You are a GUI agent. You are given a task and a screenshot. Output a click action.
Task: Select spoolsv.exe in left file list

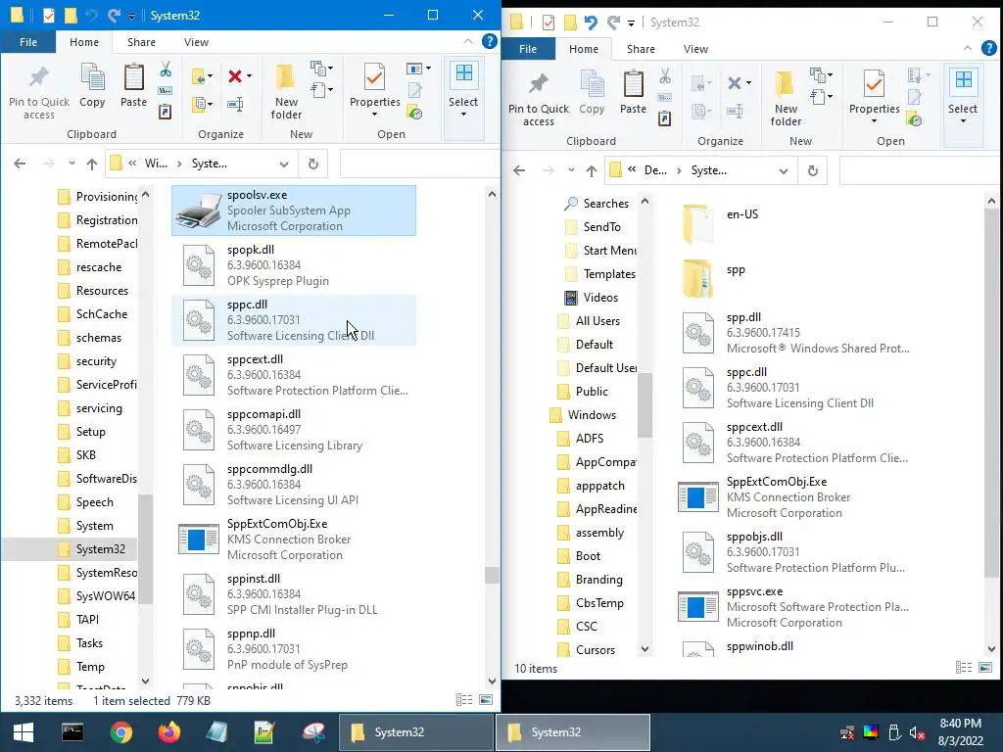294,211
